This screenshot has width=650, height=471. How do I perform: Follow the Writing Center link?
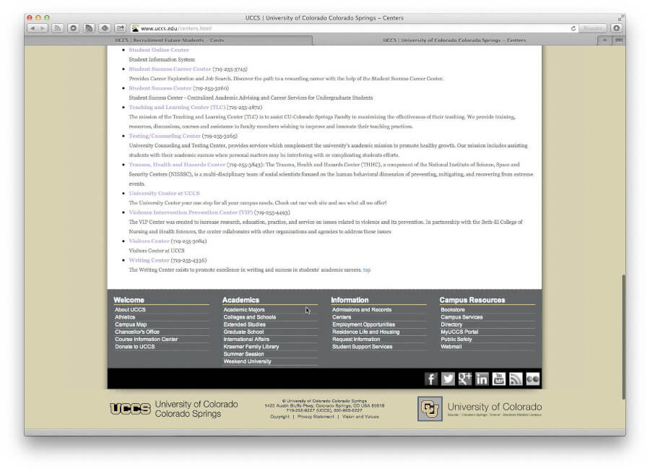pos(149,260)
